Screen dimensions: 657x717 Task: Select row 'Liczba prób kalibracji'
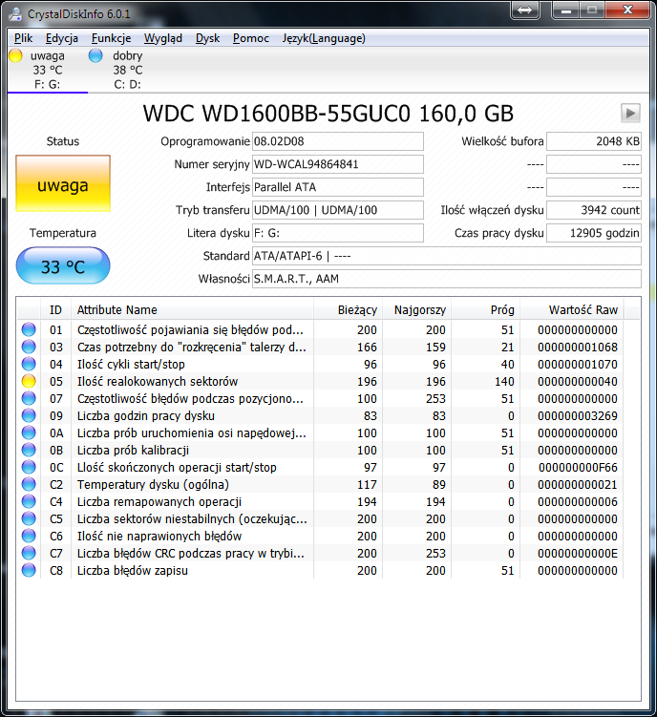click(320, 450)
